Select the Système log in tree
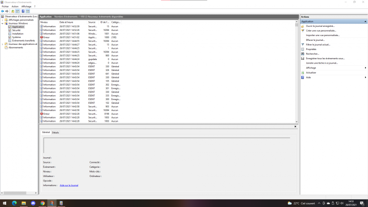The width and height of the screenshot is (368, 207). [17, 37]
